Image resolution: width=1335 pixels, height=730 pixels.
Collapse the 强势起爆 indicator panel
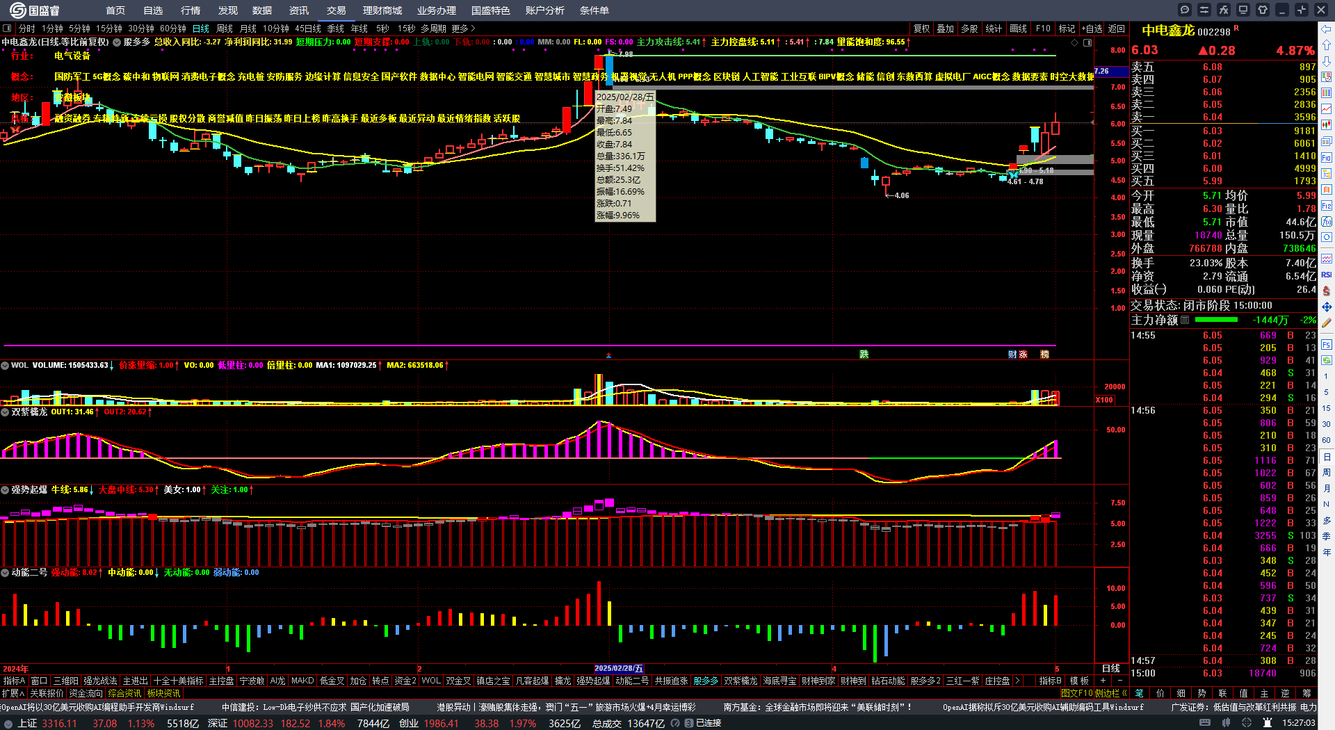coord(5,490)
